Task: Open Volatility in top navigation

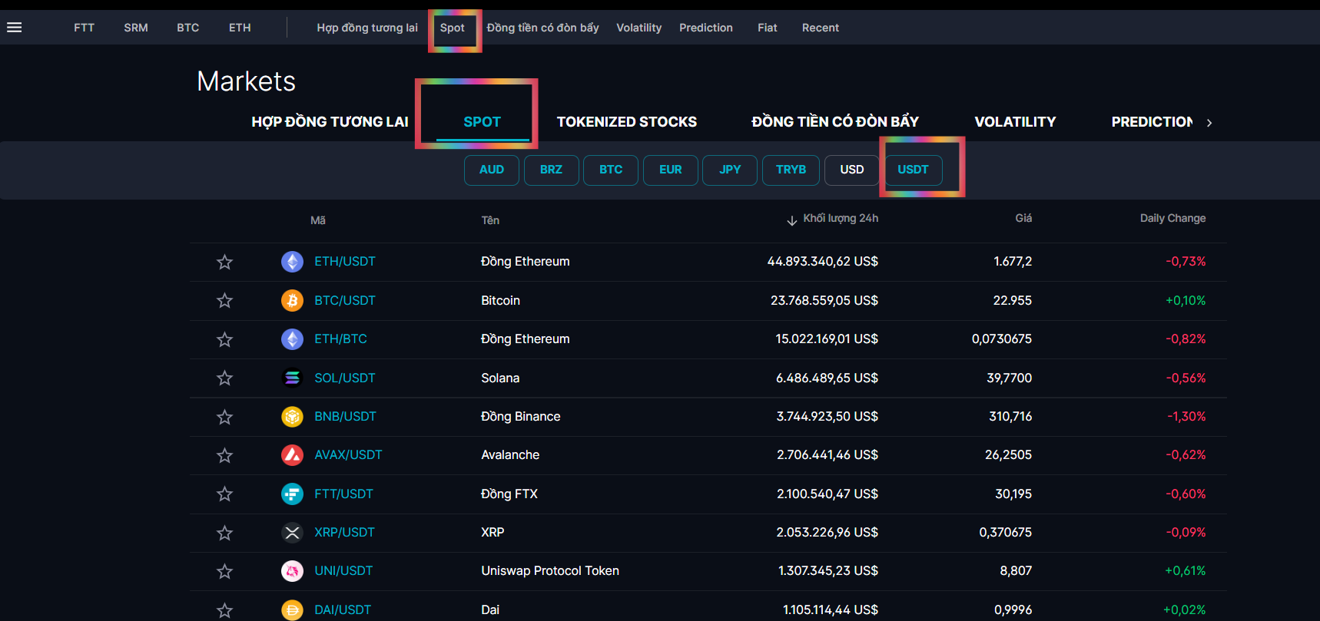Action: [x=638, y=28]
